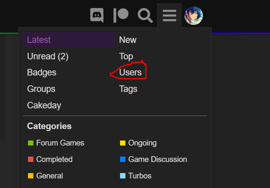Open the Cakeday link
The height and width of the screenshot is (188, 270).
44,105
